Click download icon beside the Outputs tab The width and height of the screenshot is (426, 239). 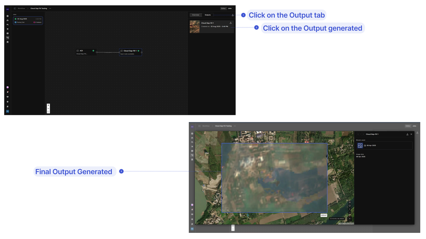(x=233, y=15)
